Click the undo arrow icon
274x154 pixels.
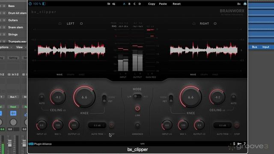coord(108,4)
